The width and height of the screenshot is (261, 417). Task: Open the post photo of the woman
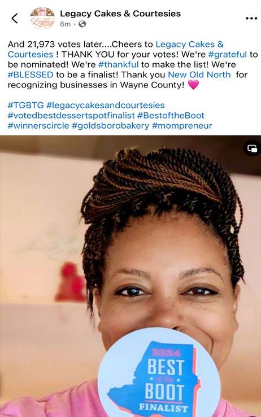click(x=130, y=276)
